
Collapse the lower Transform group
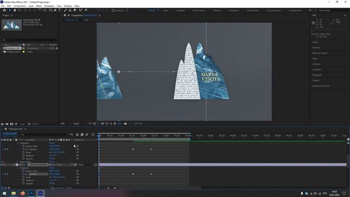pos(18,168)
